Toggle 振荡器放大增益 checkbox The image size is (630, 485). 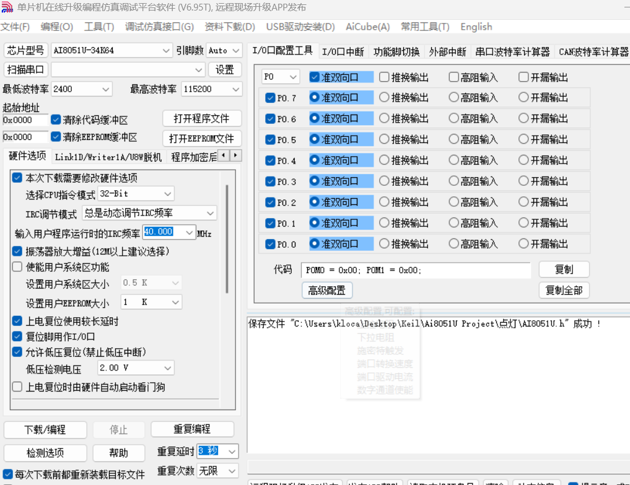(17, 251)
